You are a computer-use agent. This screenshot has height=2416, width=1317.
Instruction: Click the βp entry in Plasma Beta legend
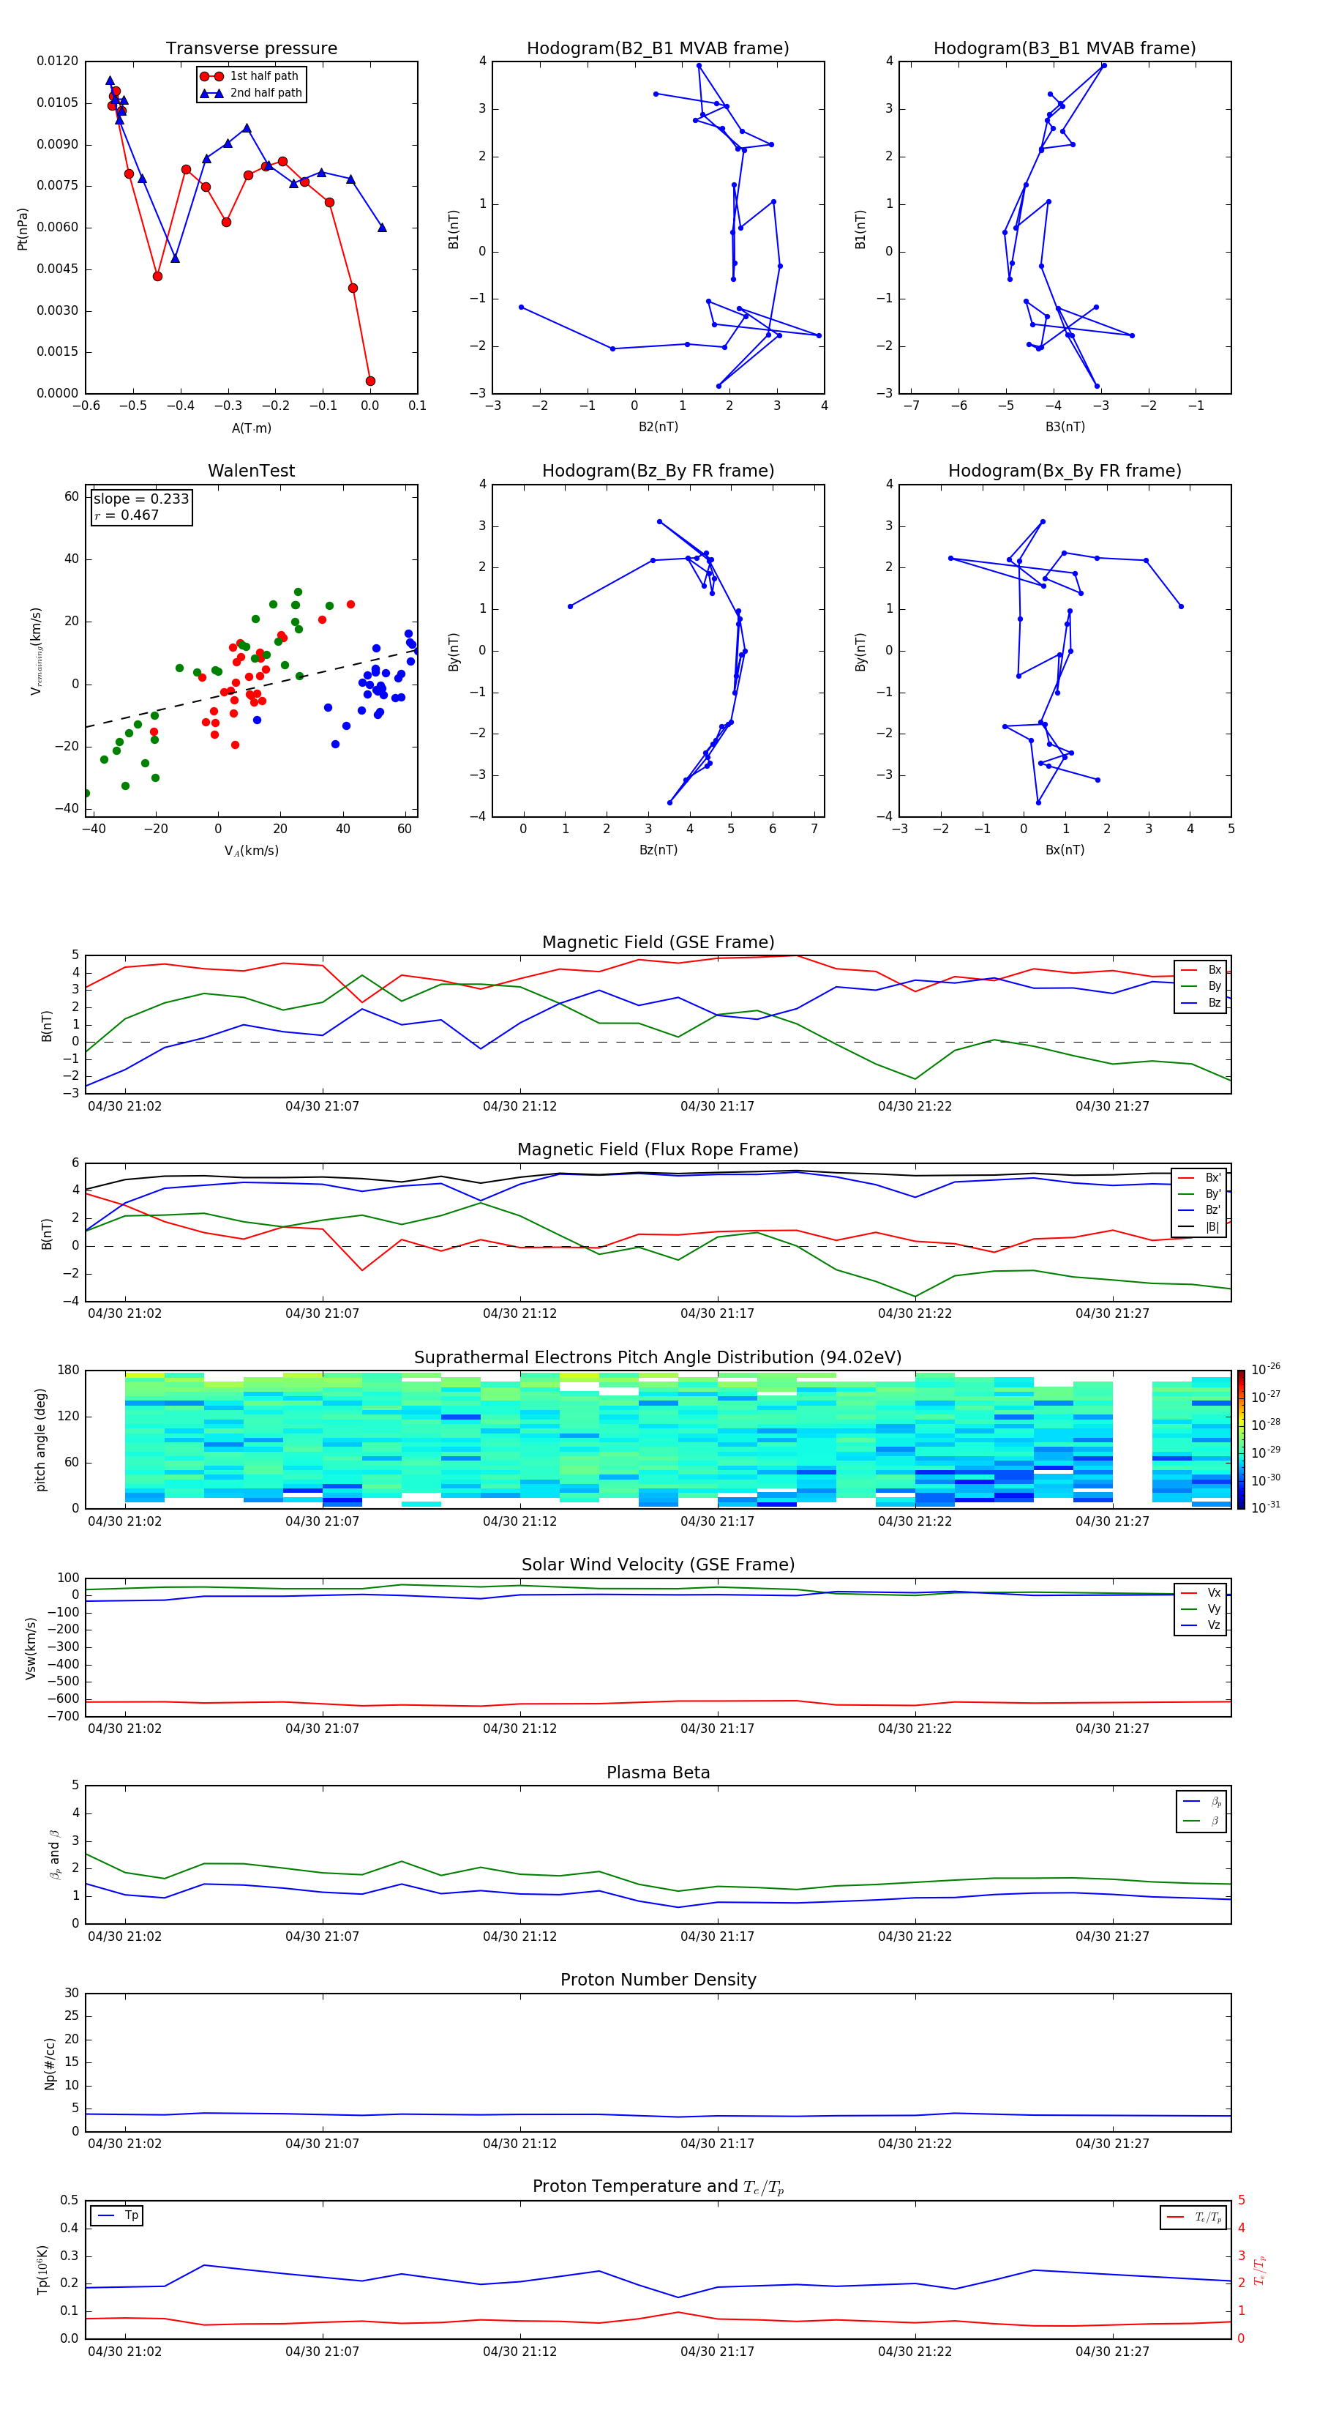click(x=1201, y=1802)
